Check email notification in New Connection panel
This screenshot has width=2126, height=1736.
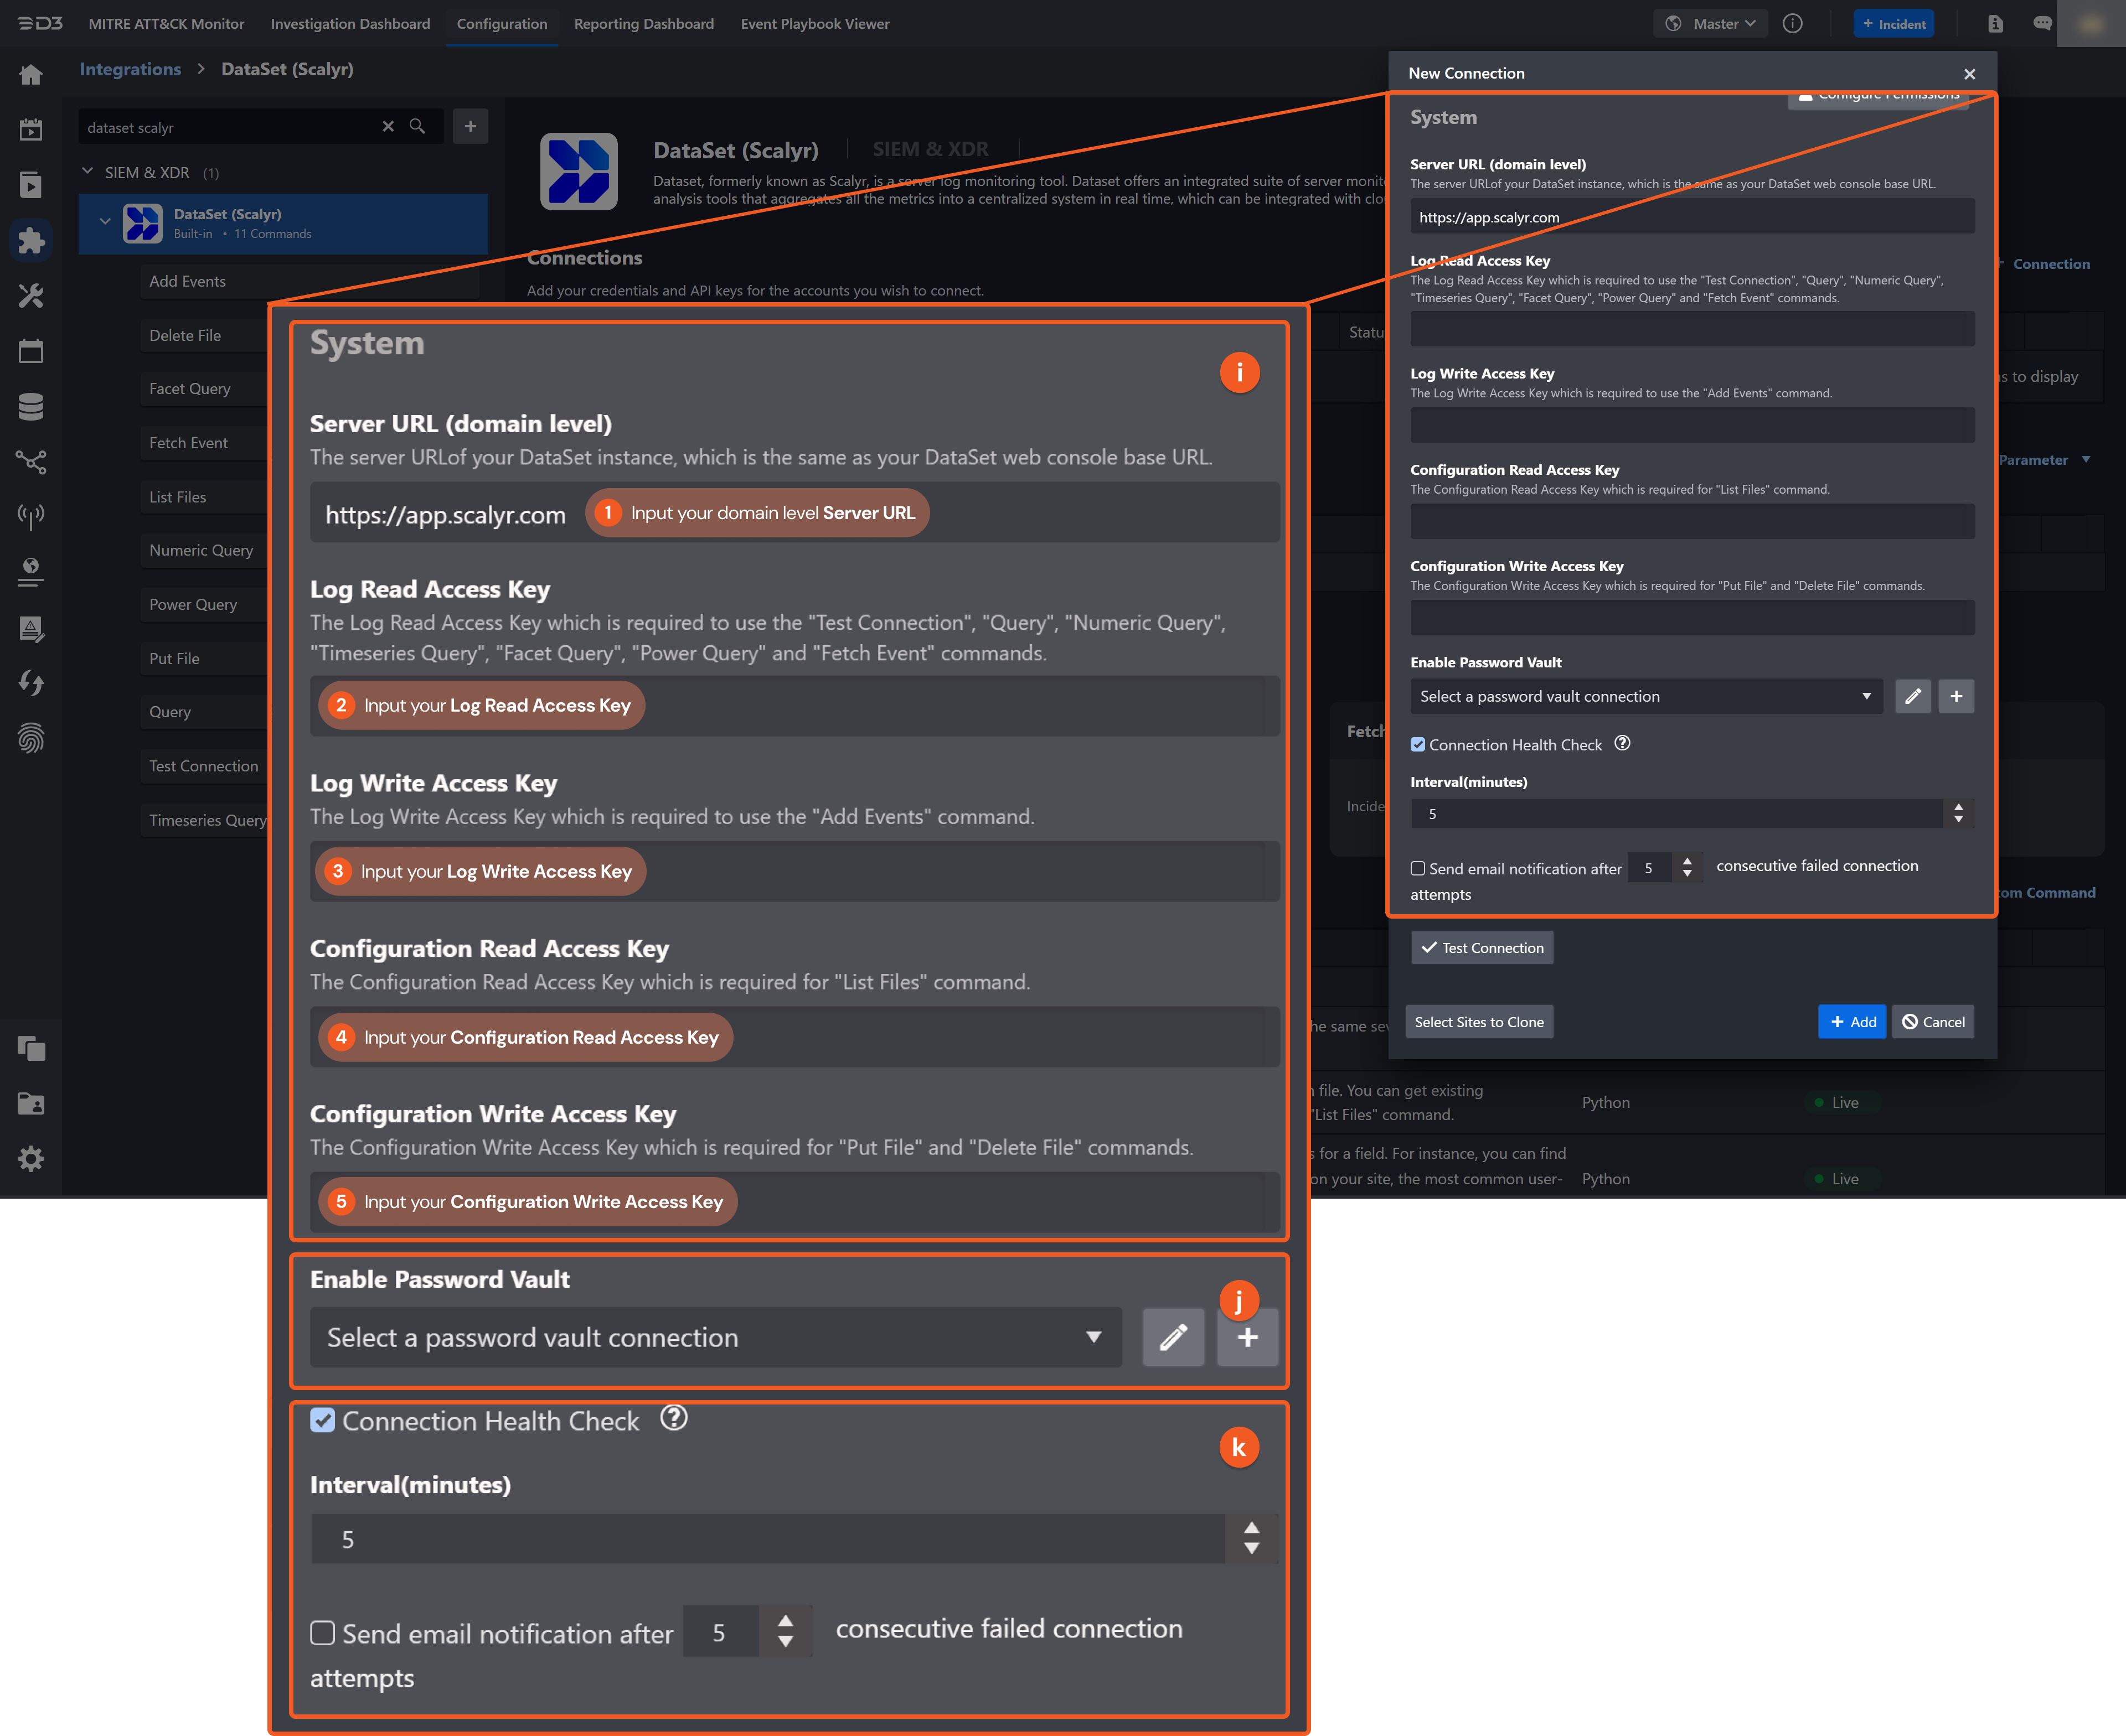(x=1418, y=868)
